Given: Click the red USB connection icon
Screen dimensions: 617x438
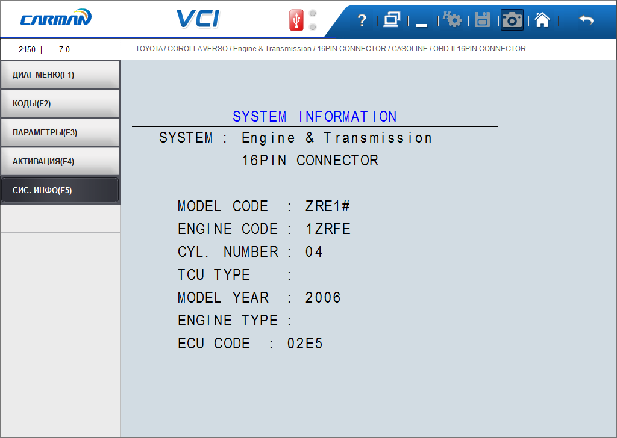Looking at the screenshot, I should point(296,20).
